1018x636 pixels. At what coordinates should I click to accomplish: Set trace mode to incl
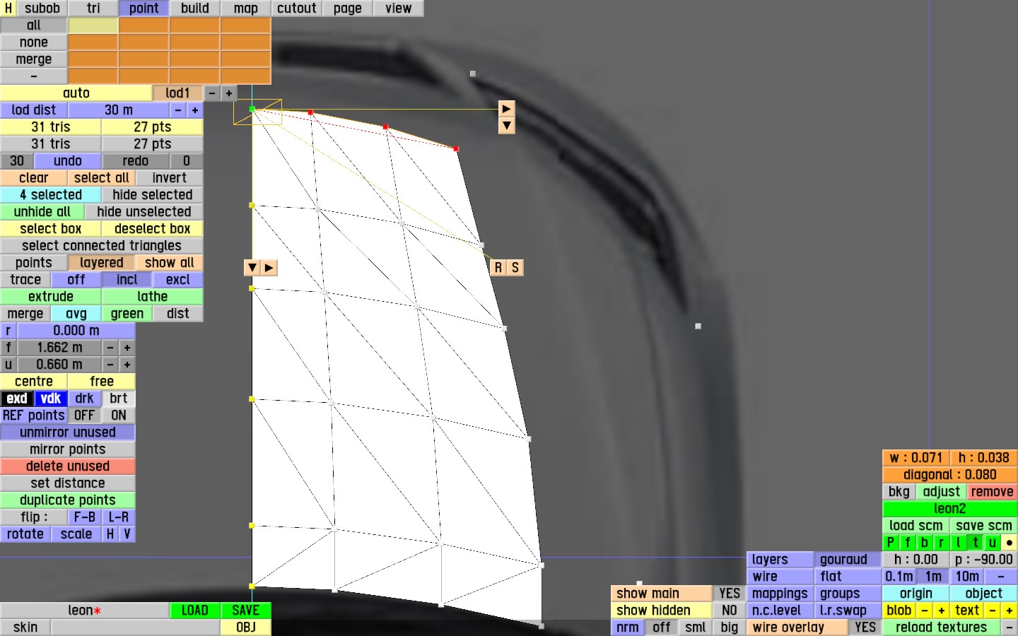click(x=127, y=280)
